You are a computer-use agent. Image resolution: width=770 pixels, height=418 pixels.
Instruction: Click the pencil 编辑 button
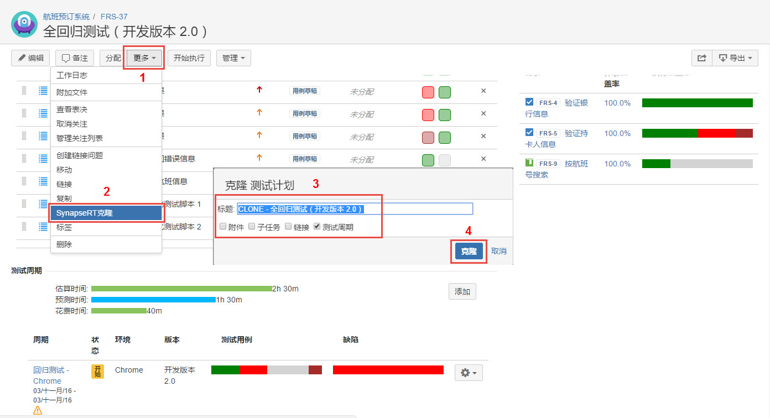[30, 58]
